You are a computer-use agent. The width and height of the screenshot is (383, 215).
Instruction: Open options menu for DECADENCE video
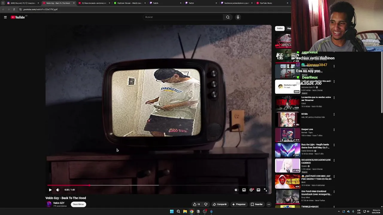(334, 160)
